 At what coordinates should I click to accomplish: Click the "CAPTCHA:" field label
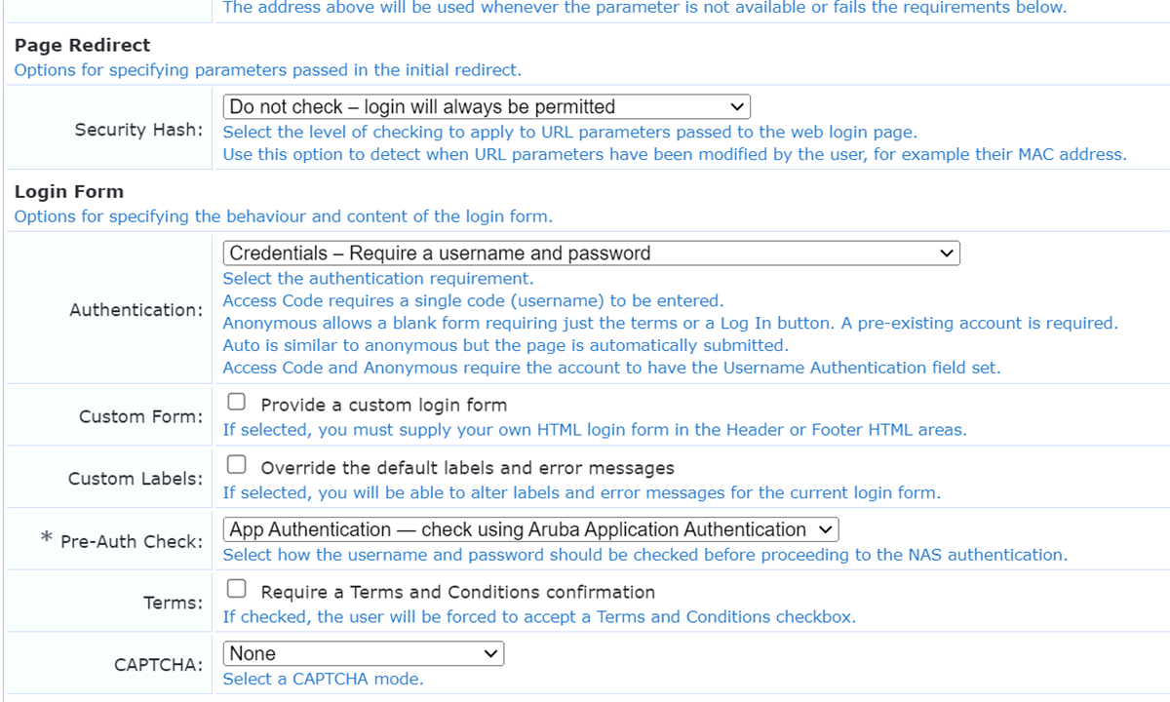pyautogui.click(x=159, y=665)
